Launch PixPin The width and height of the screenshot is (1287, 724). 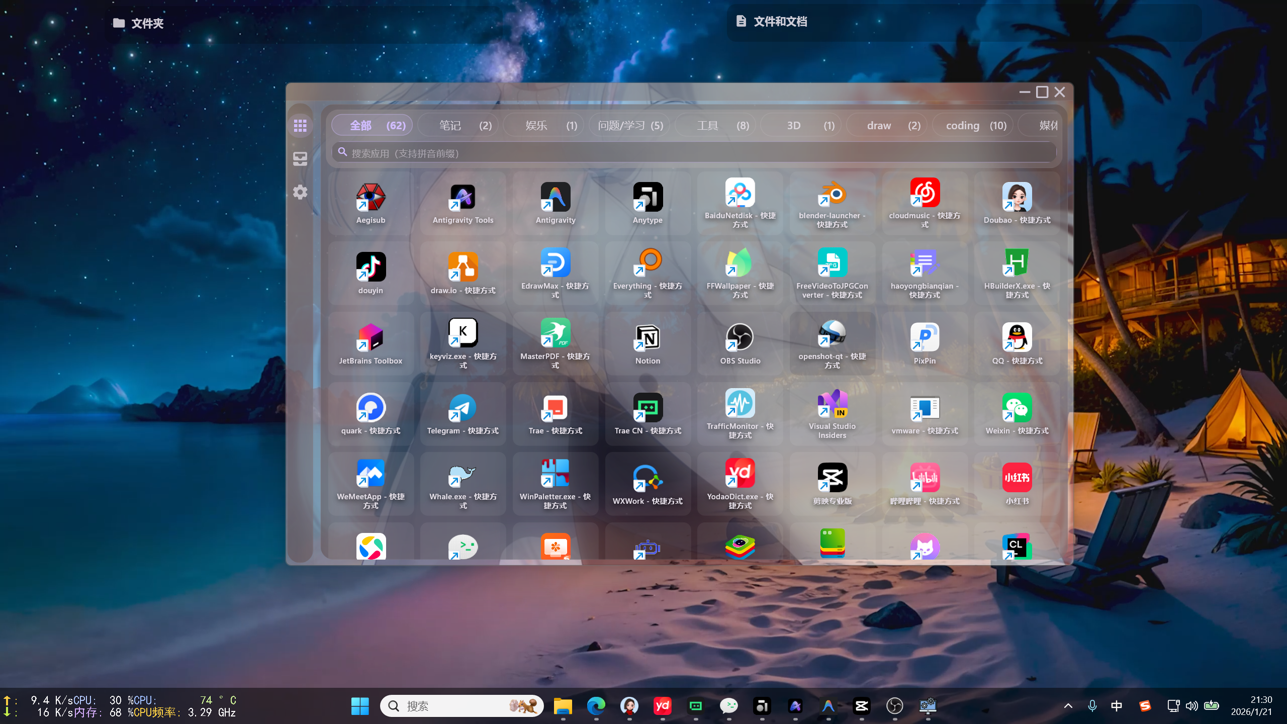coord(924,342)
